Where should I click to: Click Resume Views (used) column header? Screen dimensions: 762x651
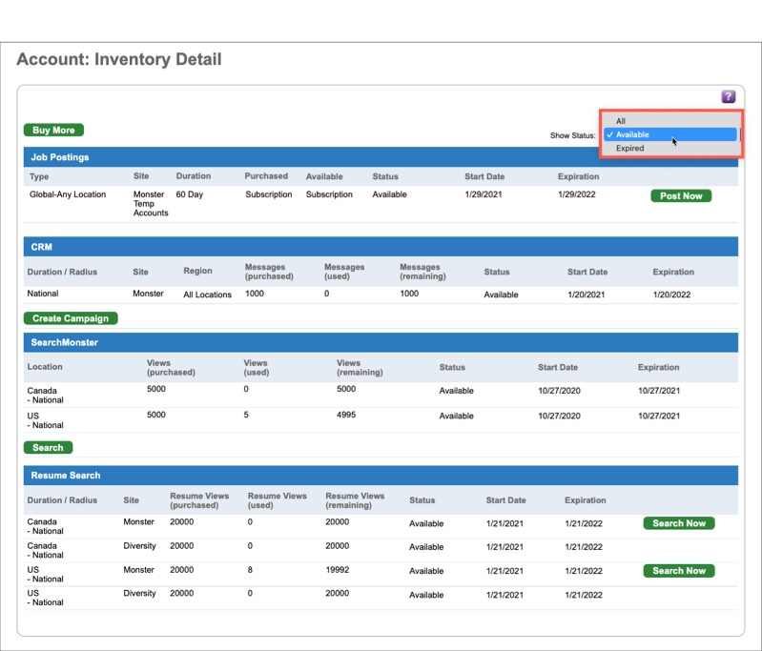click(x=277, y=500)
